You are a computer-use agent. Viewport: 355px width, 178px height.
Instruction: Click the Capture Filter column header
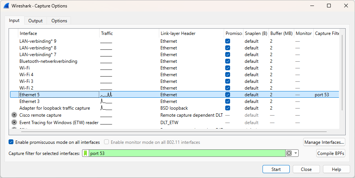[x=326, y=33]
